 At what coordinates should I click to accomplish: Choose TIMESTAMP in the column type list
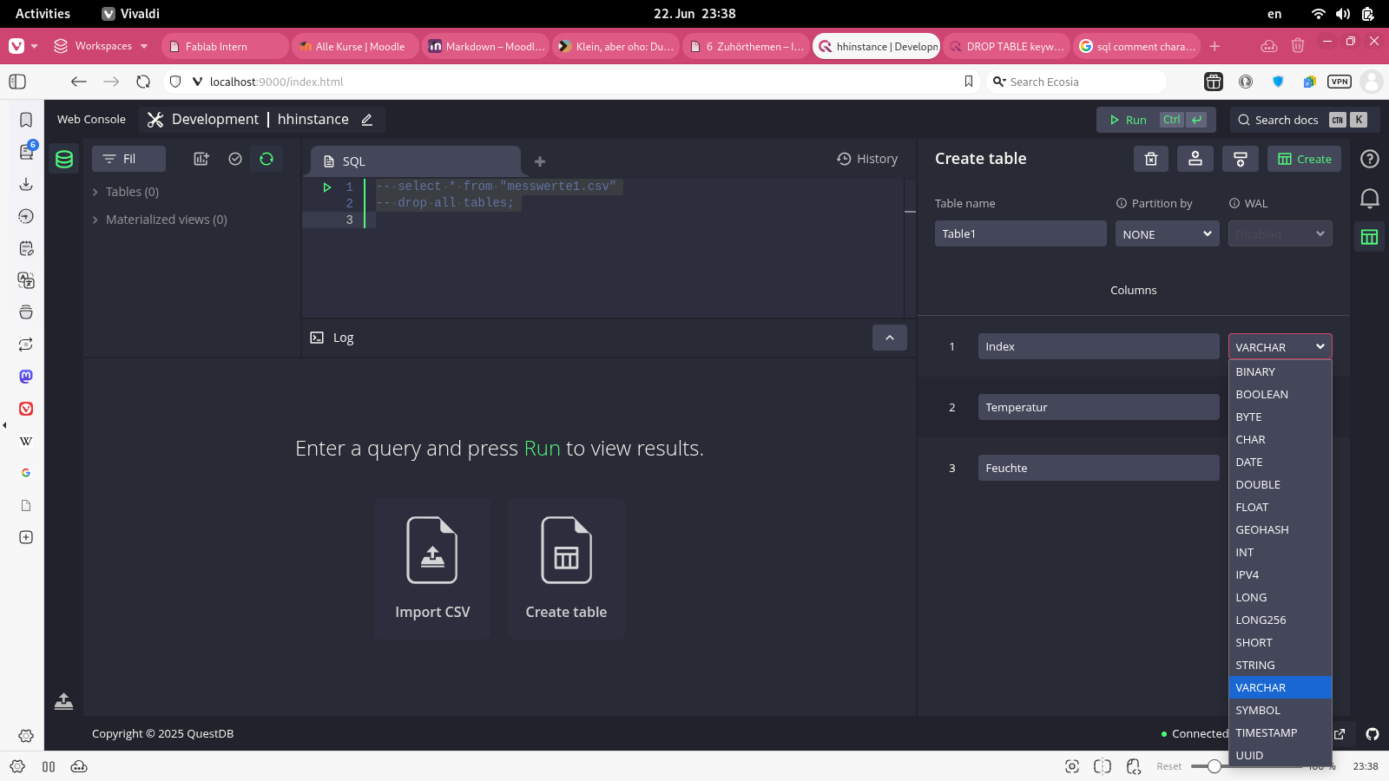pyautogui.click(x=1266, y=733)
